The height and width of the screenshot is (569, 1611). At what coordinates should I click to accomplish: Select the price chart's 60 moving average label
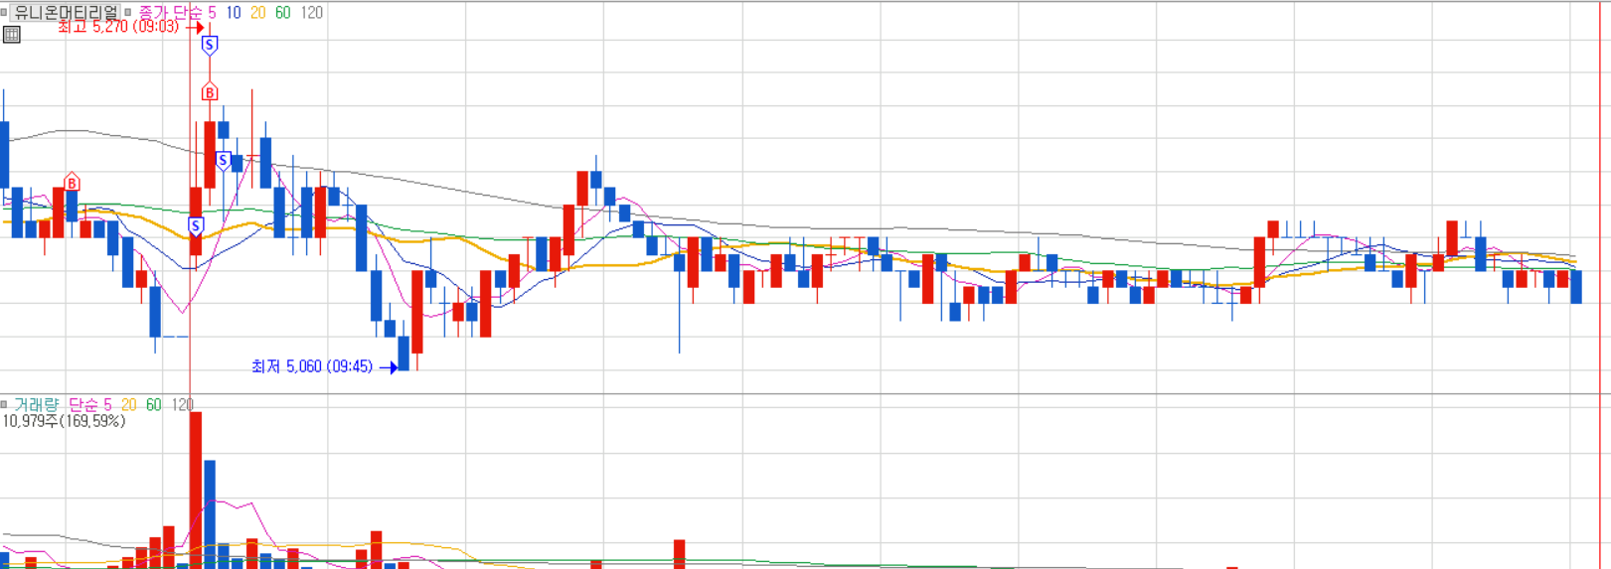coord(282,13)
